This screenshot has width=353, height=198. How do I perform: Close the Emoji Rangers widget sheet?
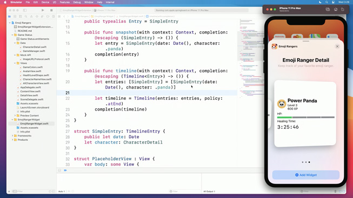point(337,46)
